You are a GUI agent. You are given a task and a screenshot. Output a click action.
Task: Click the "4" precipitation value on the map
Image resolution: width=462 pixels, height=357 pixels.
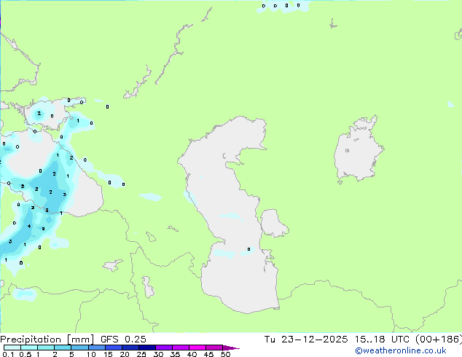[29, 226]
